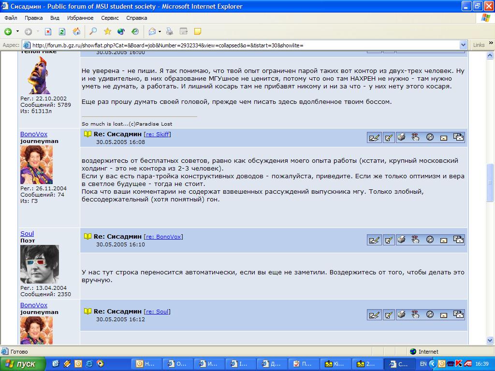Open the Справка menu

[137, 18]
